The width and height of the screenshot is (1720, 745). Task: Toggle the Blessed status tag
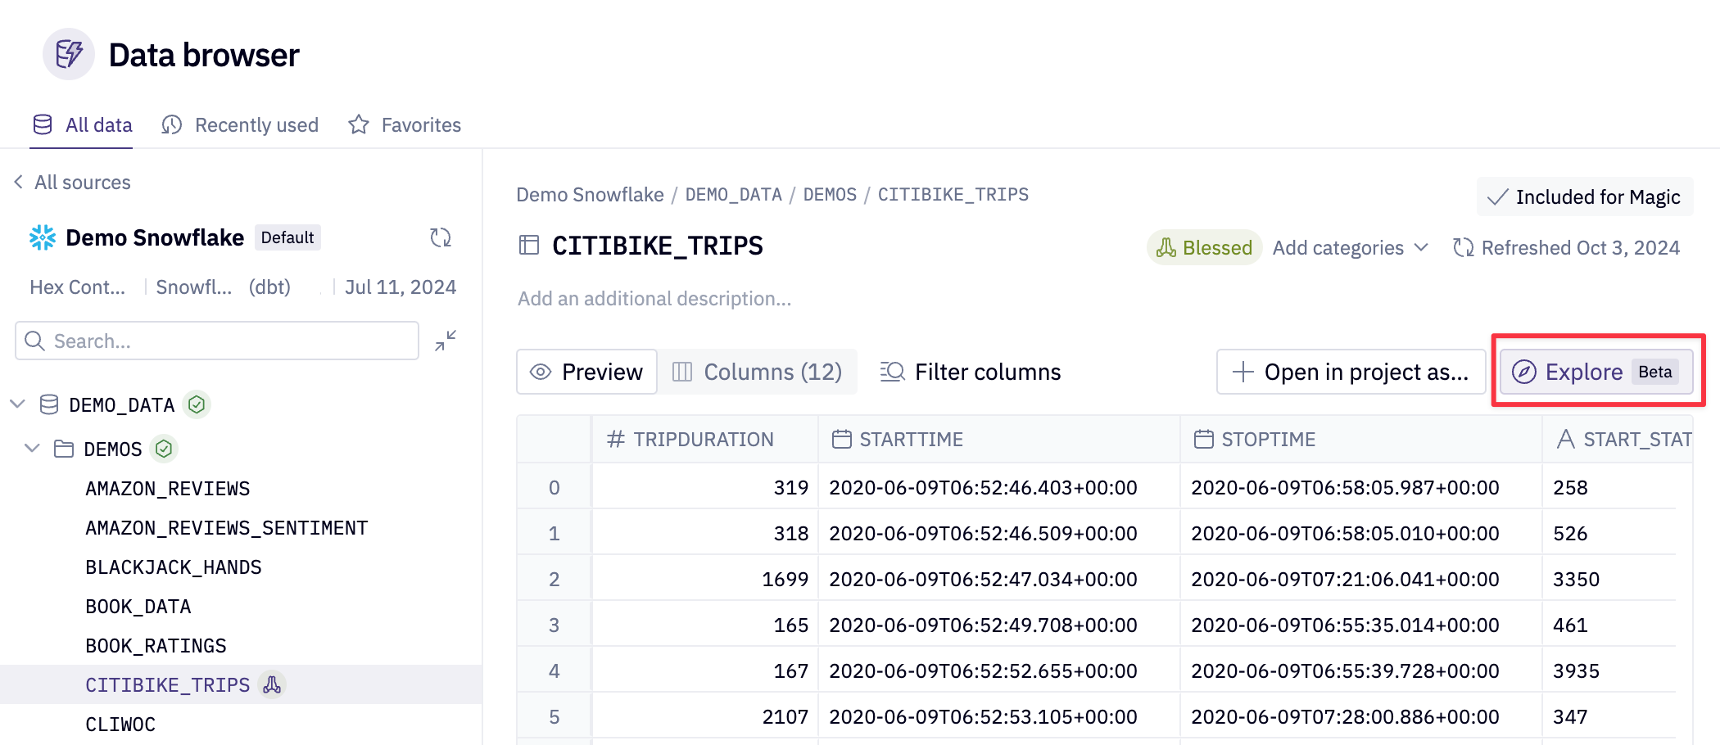pos(1204,247)
